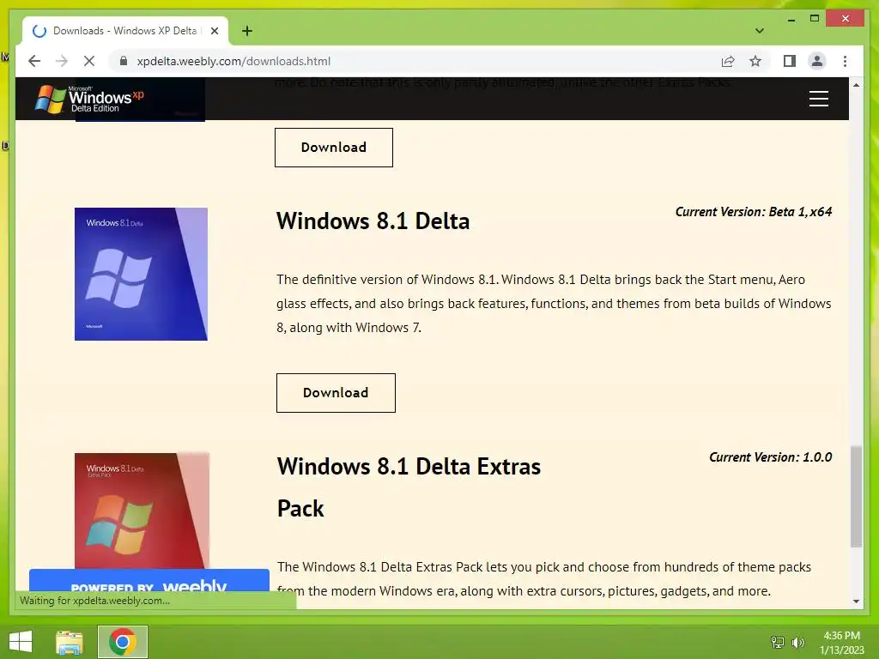
Task: Click the Chrome taskbar icon
Action: coord(122,642)
